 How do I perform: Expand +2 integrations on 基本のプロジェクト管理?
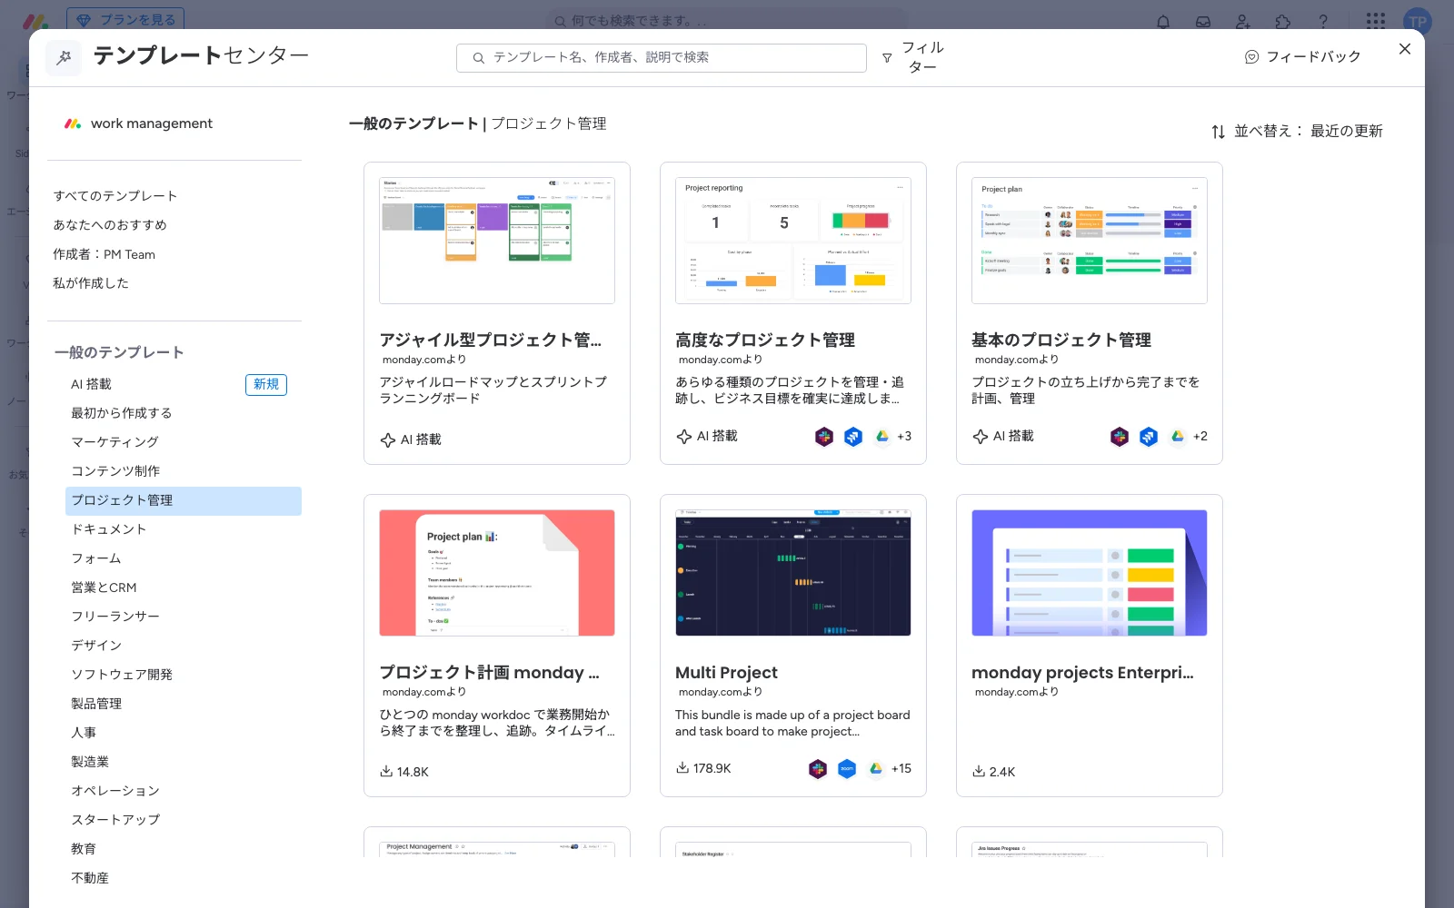pyautogui.click(x=1200, y=437)
